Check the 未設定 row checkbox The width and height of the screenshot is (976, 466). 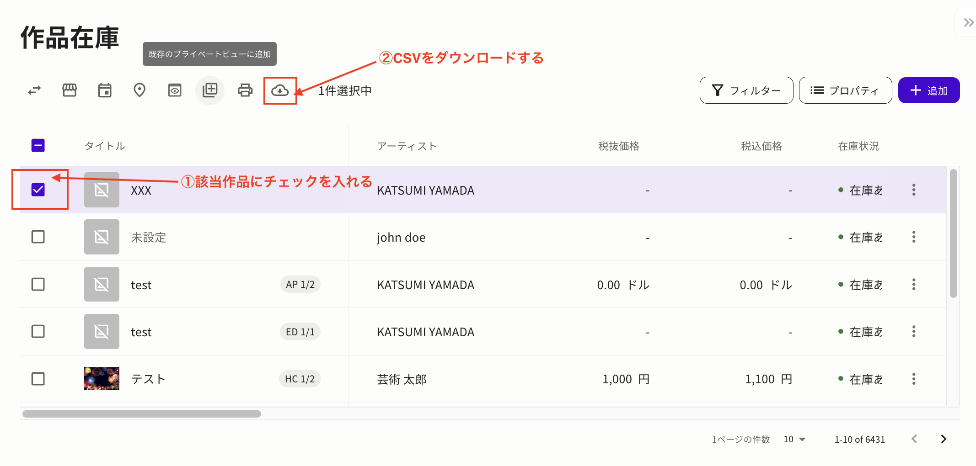38,237
